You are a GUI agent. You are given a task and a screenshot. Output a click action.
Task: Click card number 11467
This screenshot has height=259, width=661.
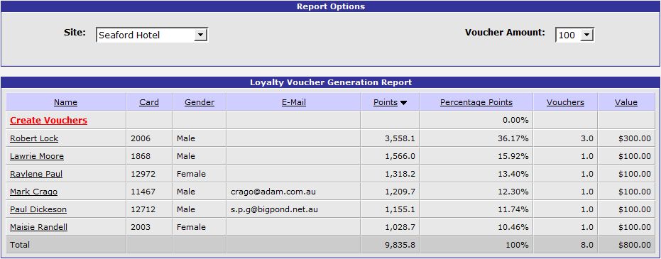coord(143,192)
